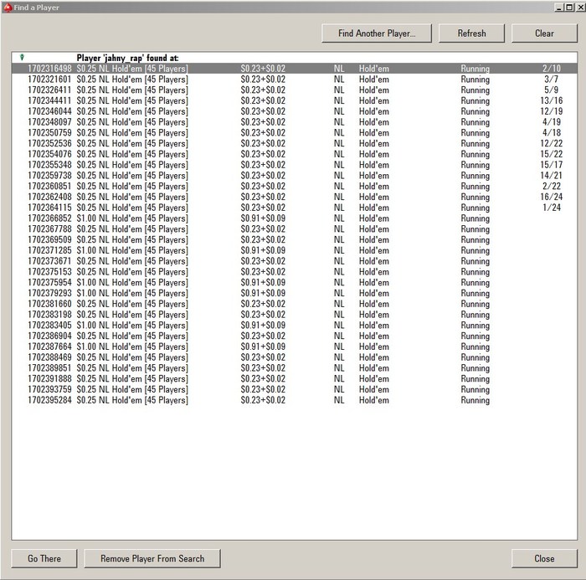Click the 1/24 position value

click(x=552, y=208)
